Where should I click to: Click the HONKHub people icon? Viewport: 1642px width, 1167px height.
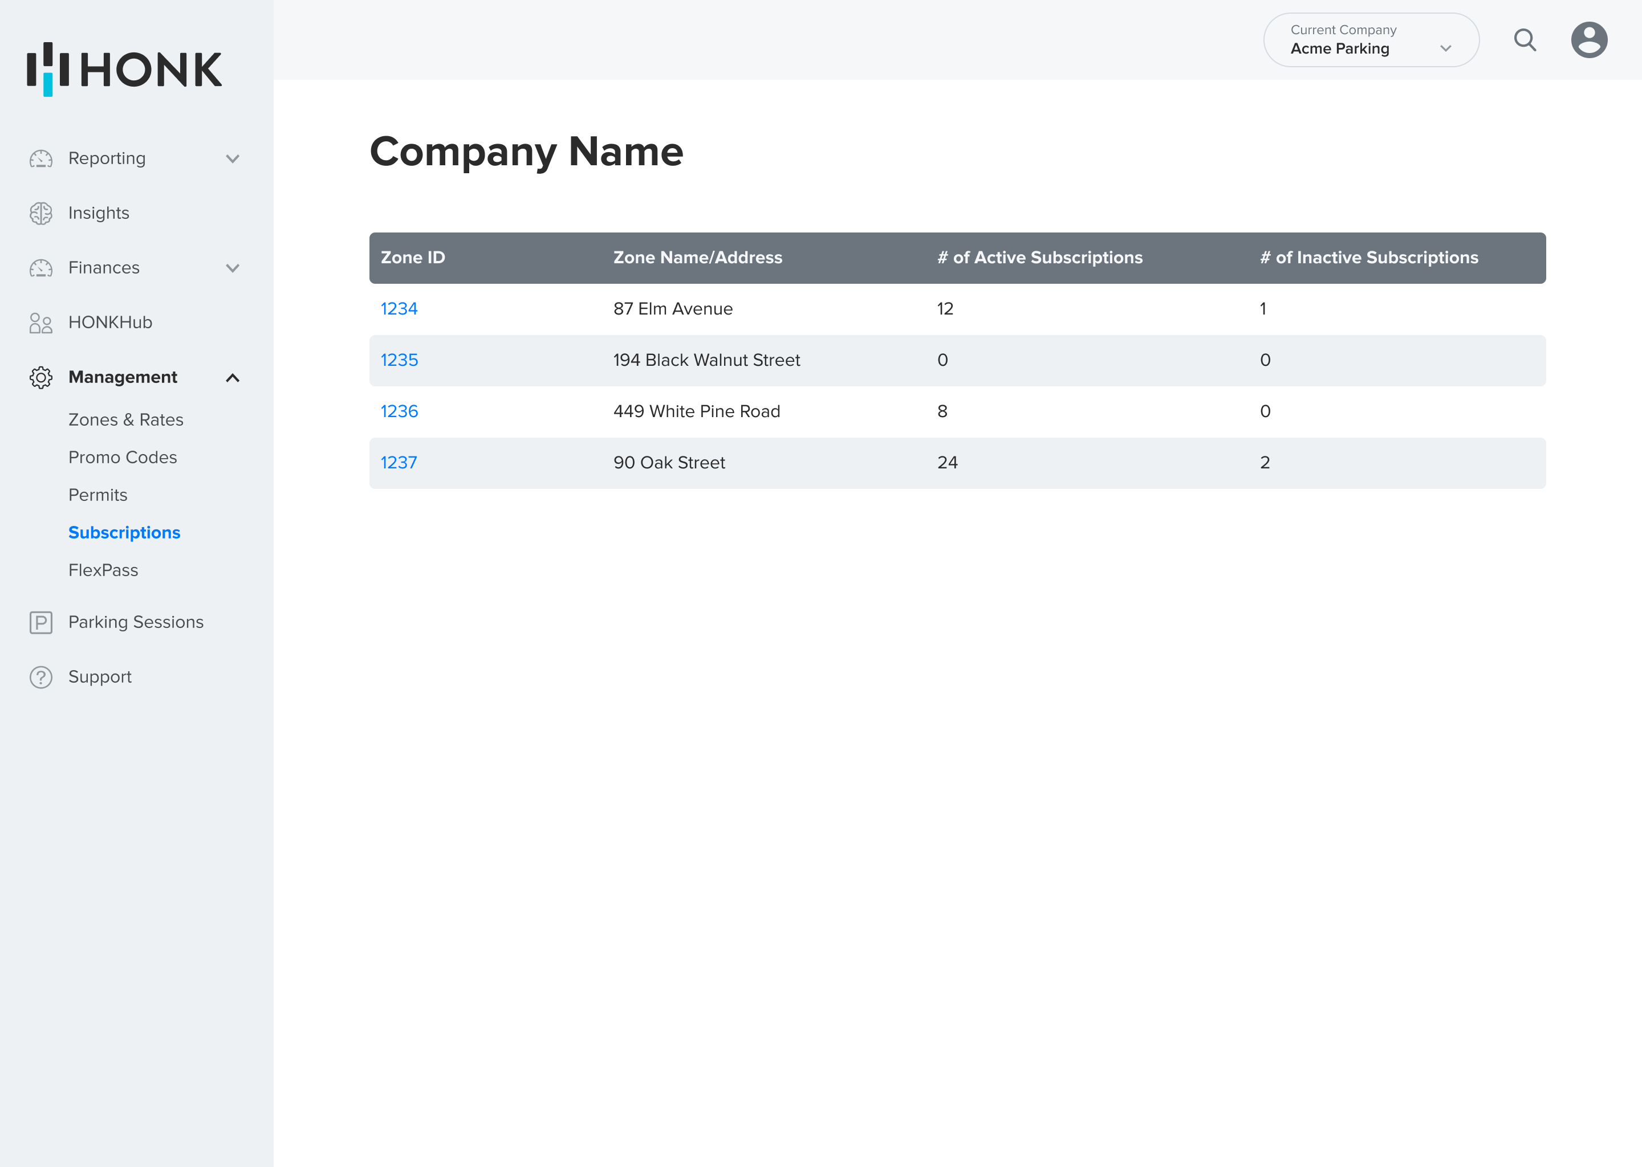[x=41, y=323]
